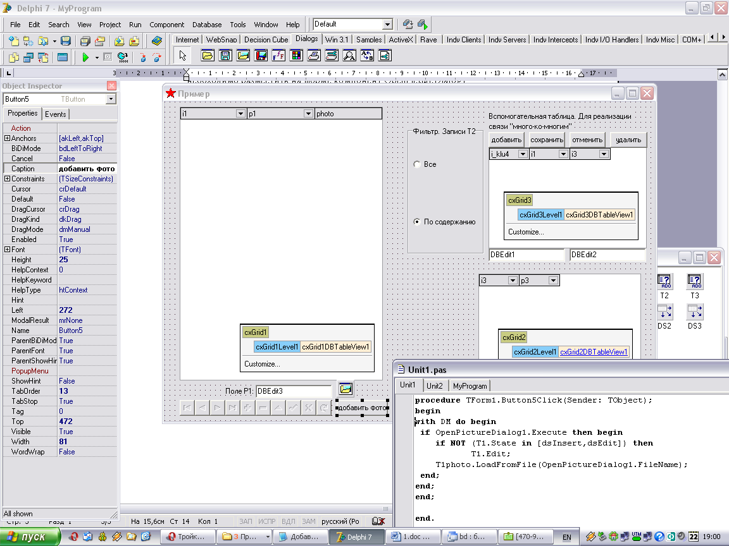This screenshot has height=546, width=729.
Task: Switch to the Unit2 editor tab
Action: tap(435, 386)
